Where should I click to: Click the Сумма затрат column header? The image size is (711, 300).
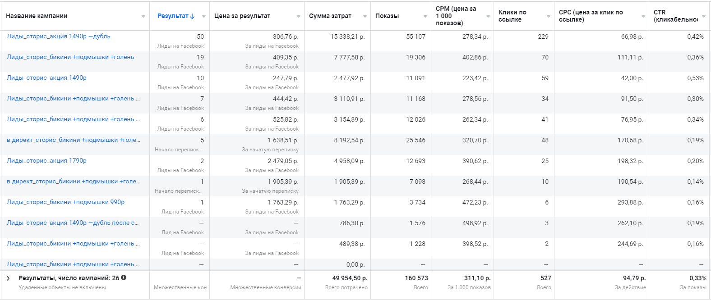point(330,16)
